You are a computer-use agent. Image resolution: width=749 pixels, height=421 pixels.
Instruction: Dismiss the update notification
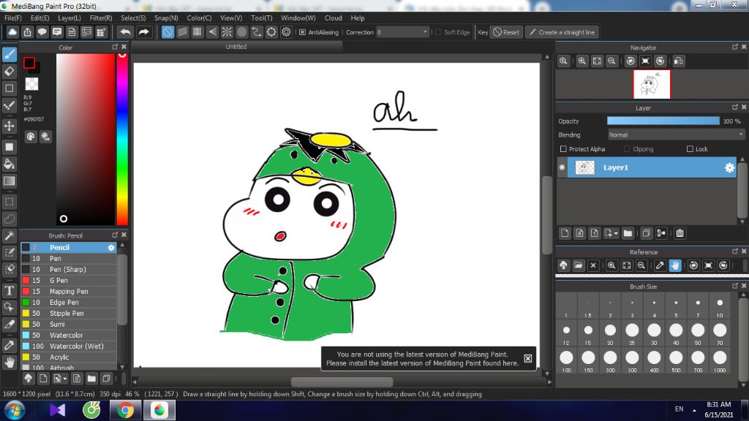pos(528,358)
